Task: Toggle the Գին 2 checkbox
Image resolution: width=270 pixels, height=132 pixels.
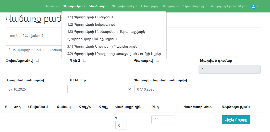Action: coord(85,61)
